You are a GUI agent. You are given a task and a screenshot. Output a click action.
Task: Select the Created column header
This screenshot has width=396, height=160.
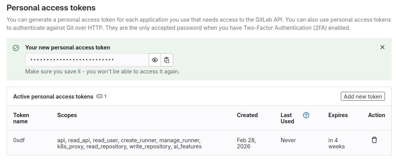point(247,115)
